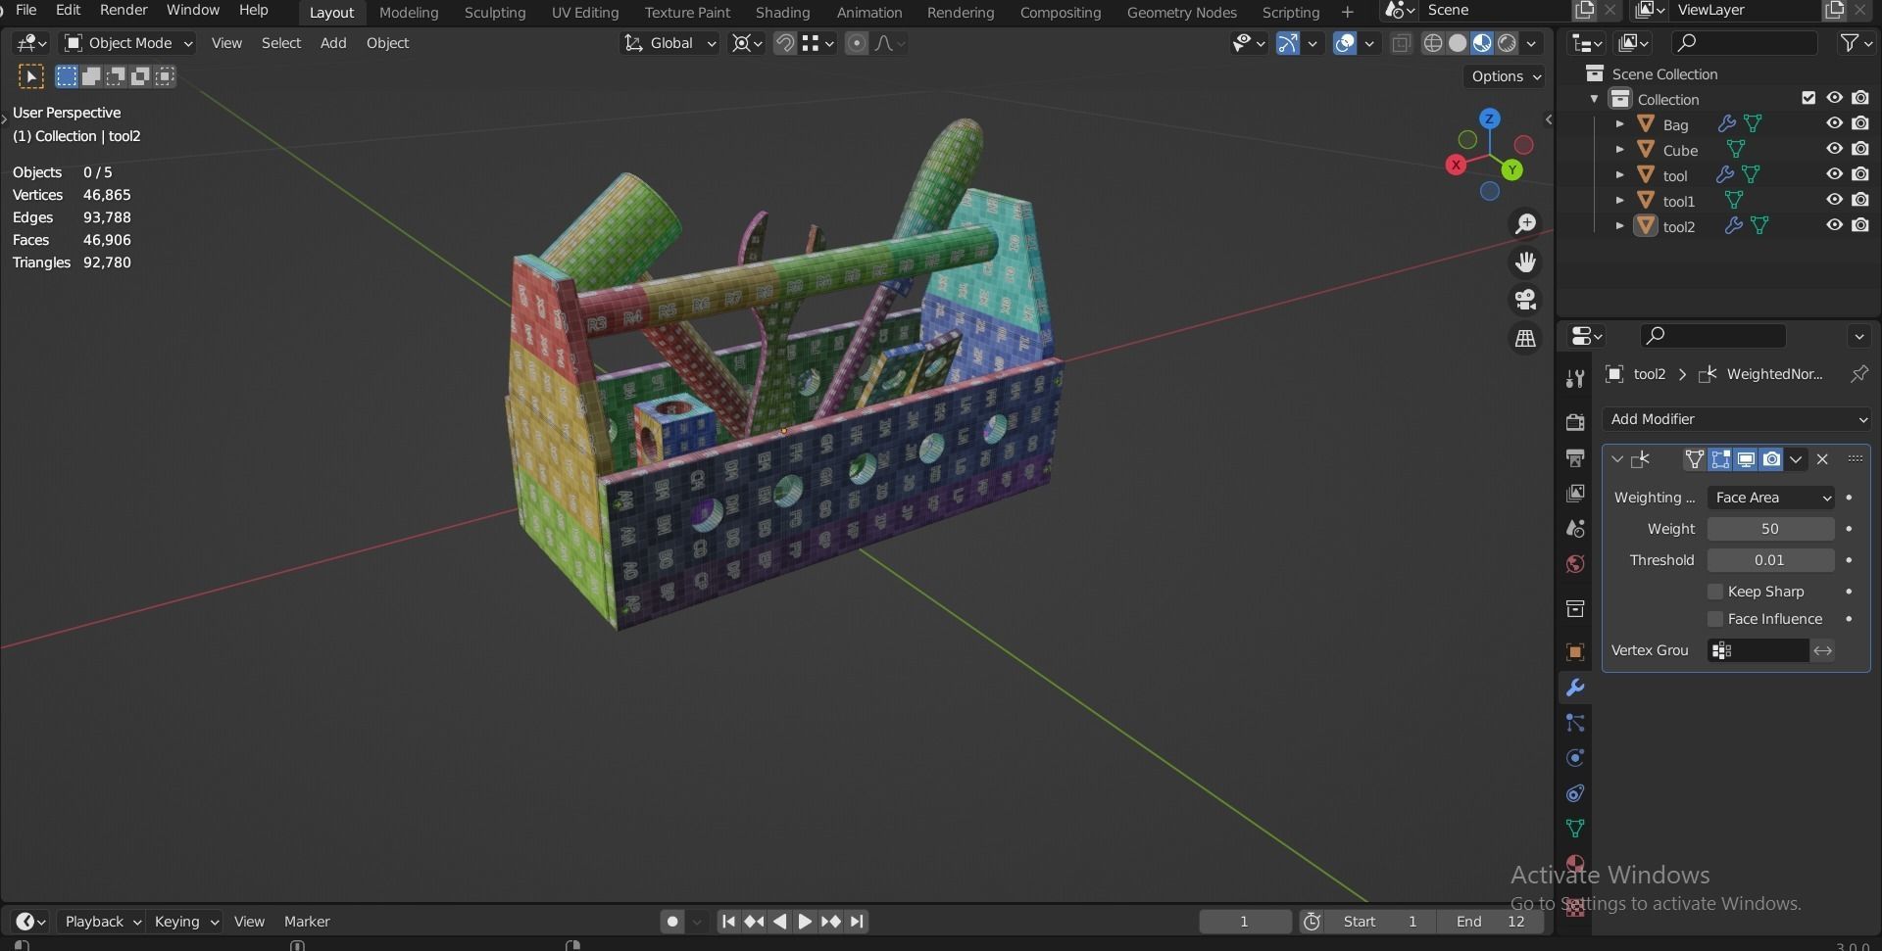The image size is (1882, 951).
Task: Select rendered viewport shading
Action: [x=1507, y=43]
